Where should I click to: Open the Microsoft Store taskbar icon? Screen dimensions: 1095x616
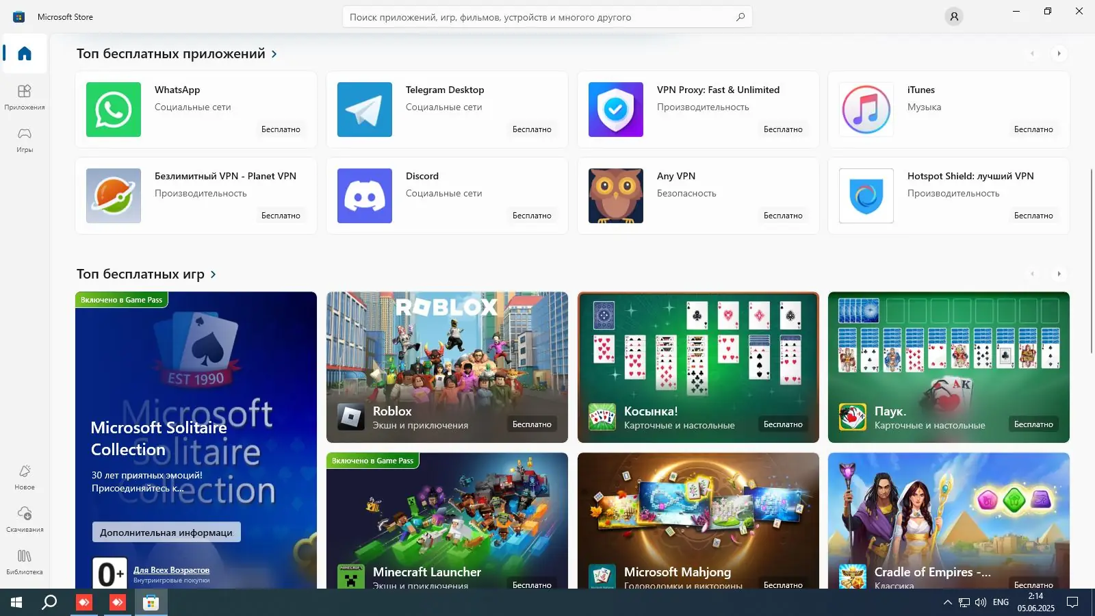pyautogui.click(x=150, y=603)
